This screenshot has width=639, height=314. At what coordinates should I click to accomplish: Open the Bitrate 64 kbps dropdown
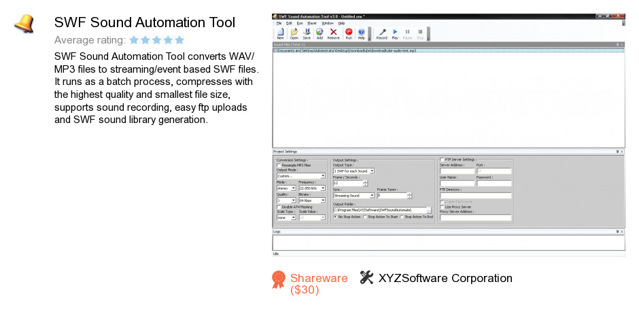pos(312,200)
